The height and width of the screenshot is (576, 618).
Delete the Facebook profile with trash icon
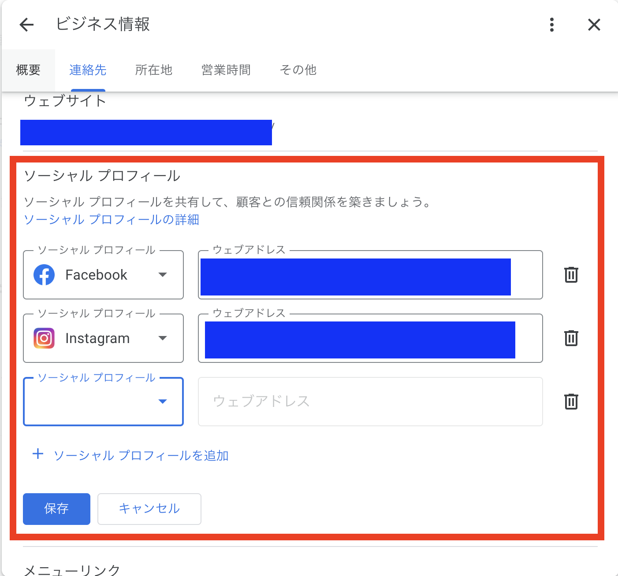(x=570, y=274)
